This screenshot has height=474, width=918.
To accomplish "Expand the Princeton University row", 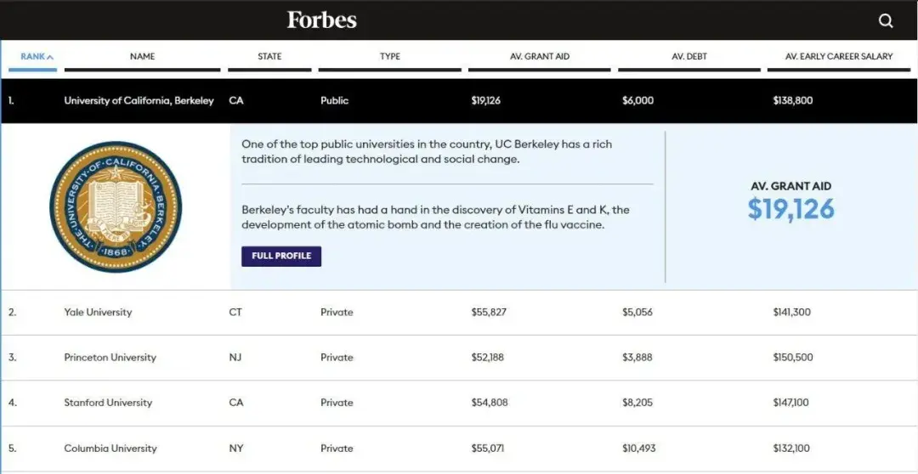I will 110,358.
